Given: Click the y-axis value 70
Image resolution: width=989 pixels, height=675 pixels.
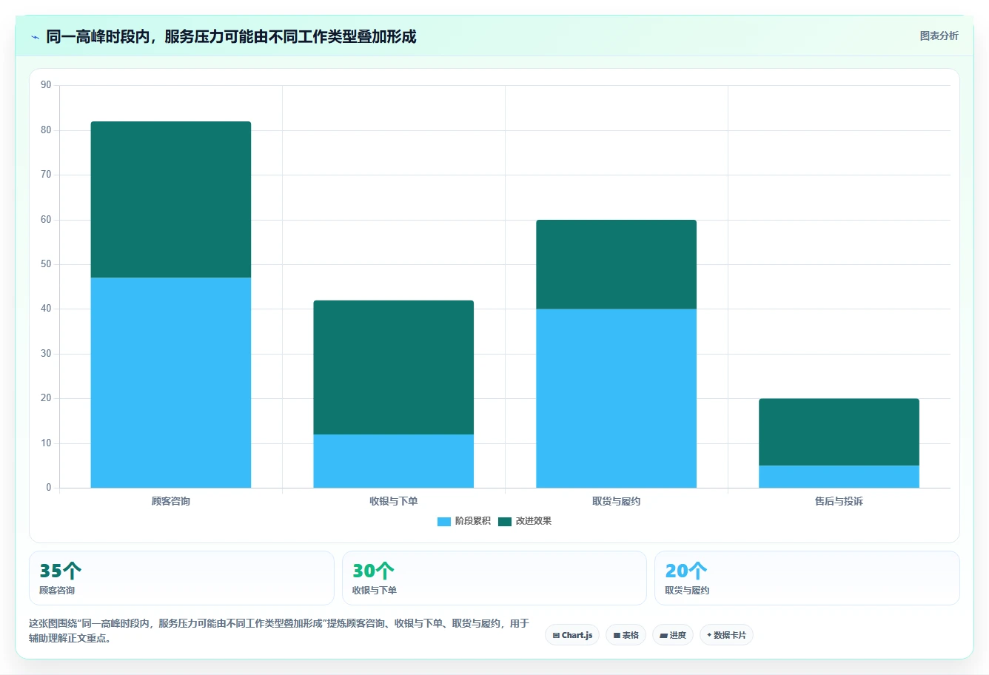Looking at the screenshot, I should [46, 175].
